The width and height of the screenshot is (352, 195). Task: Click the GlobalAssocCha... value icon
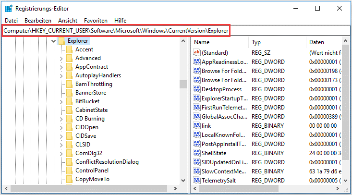coord(197,116)
